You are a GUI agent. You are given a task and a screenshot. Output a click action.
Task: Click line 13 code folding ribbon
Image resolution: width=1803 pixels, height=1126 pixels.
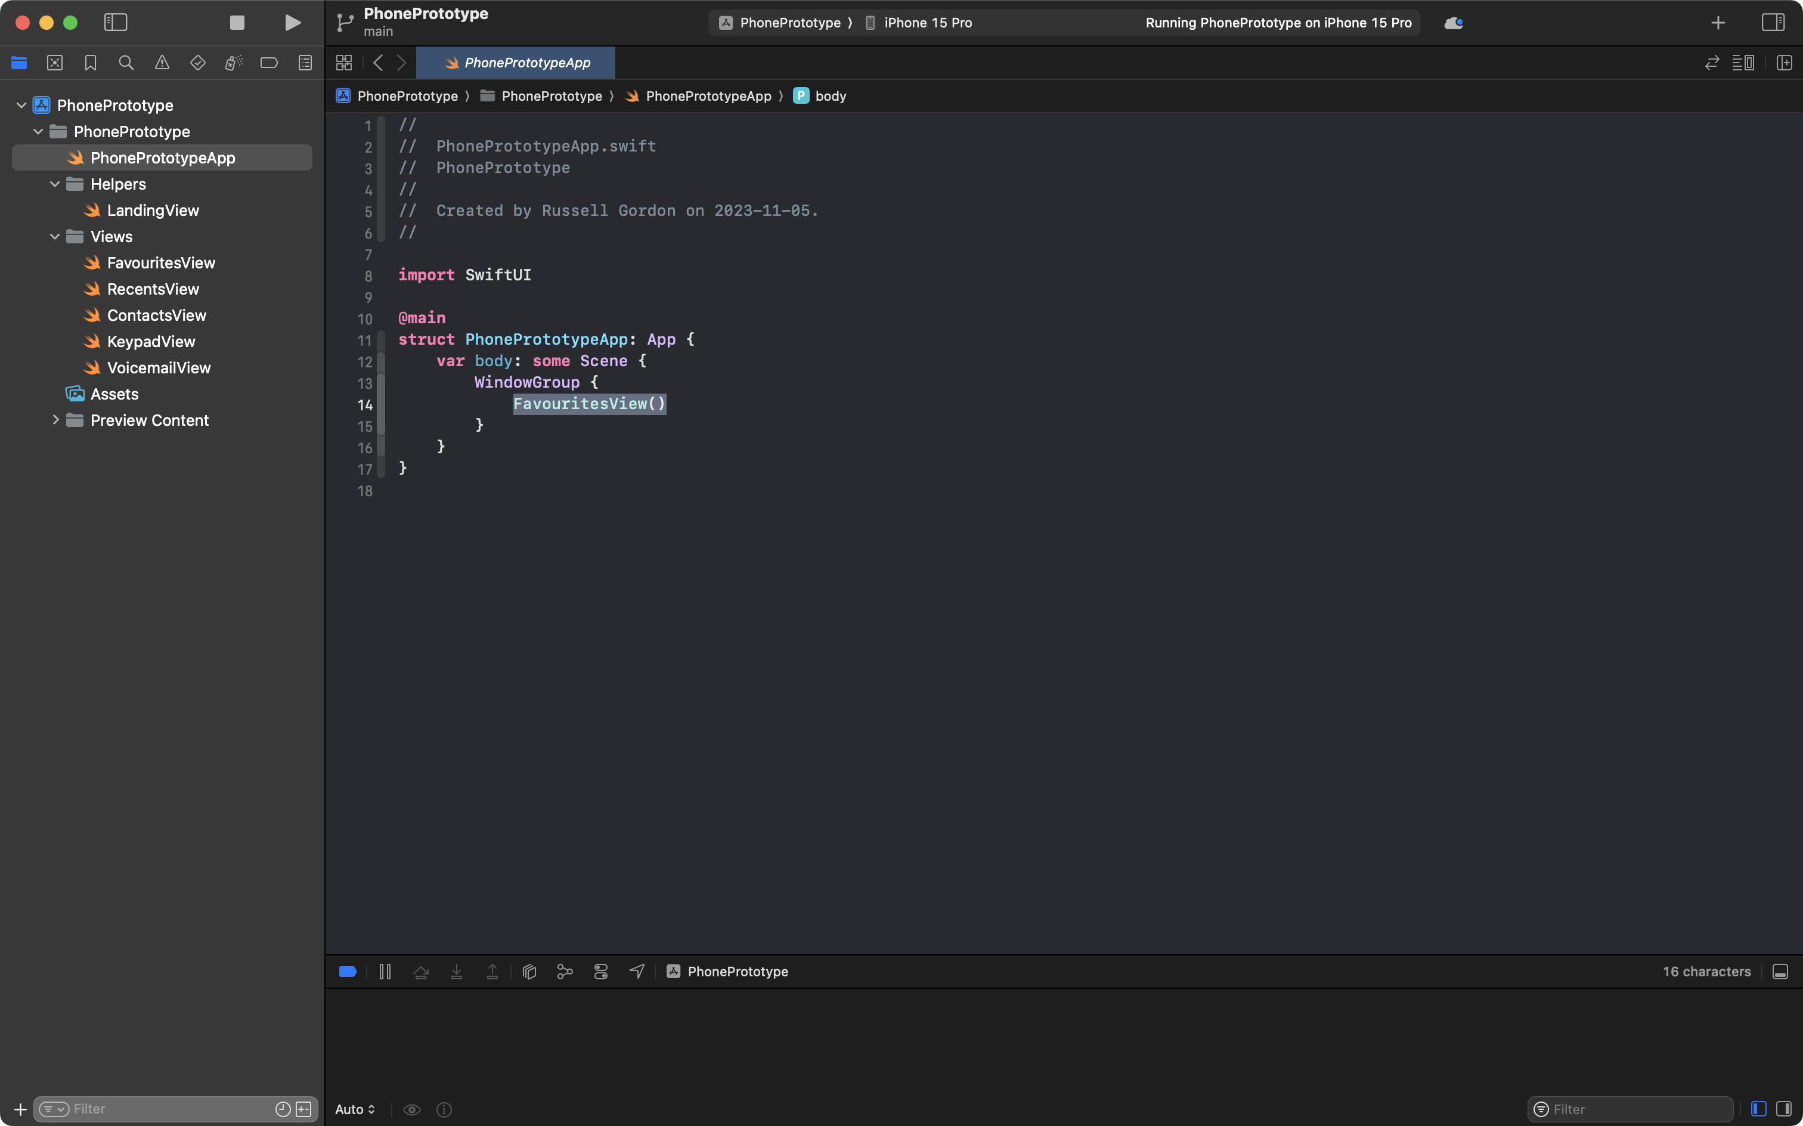click(x=381, y=383)
